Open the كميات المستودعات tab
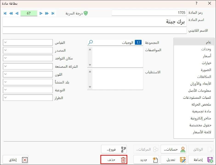Image resolution: width=216 pixels, height=165 pixels. [194, 98]
